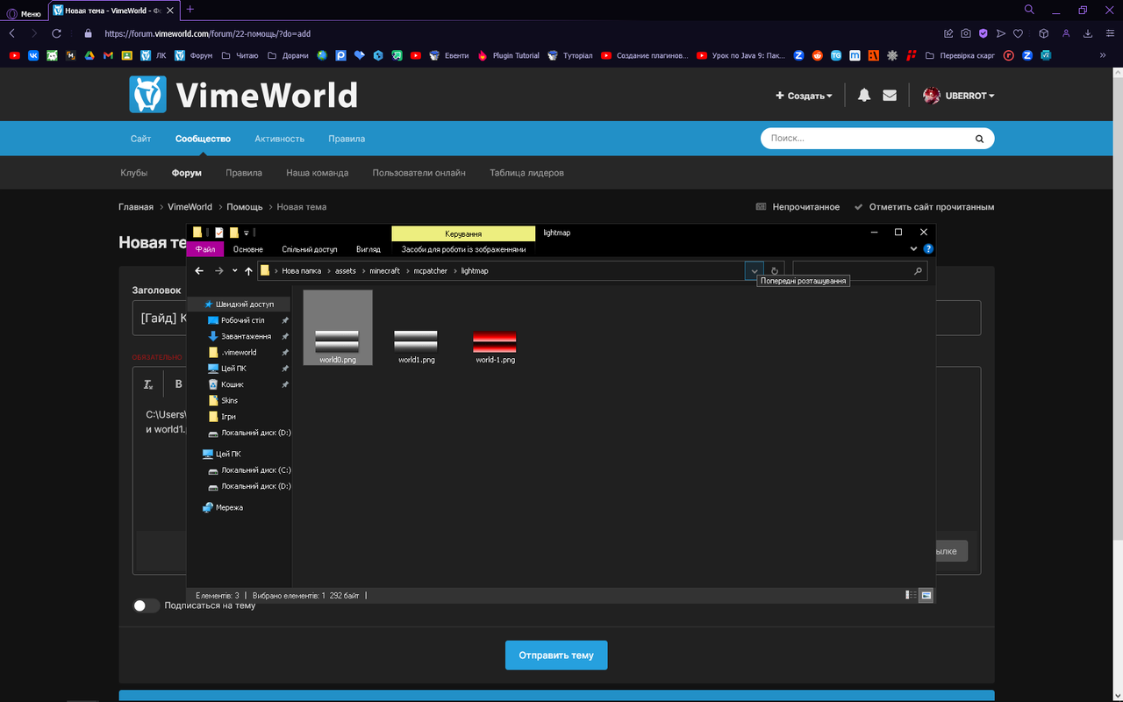Select the world-1.png thumbnail
This screenshot has height=702, width=1123.
pyautogui.click(x=495, y=346)
